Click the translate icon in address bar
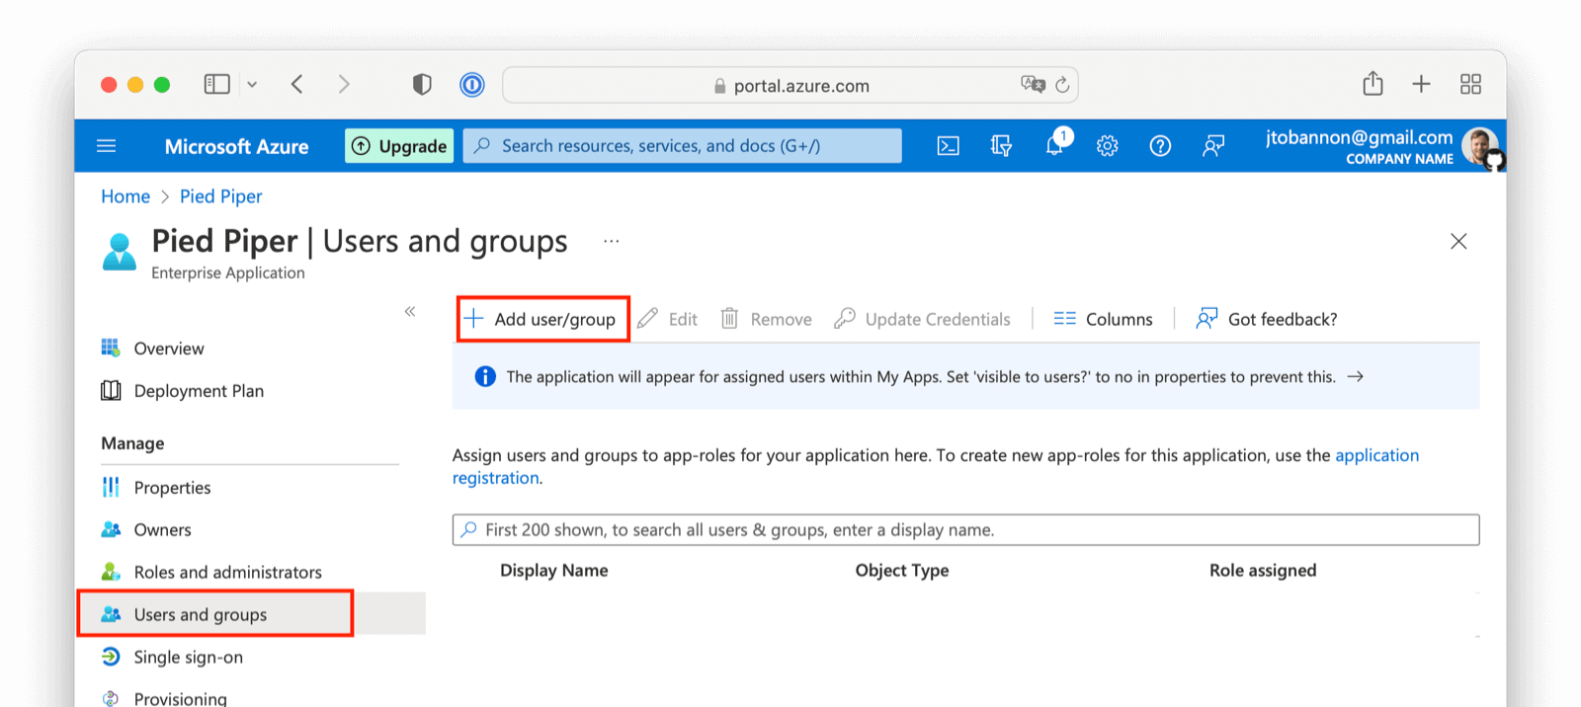This screenshot has width=1581, height=707. pos(1033,85)
